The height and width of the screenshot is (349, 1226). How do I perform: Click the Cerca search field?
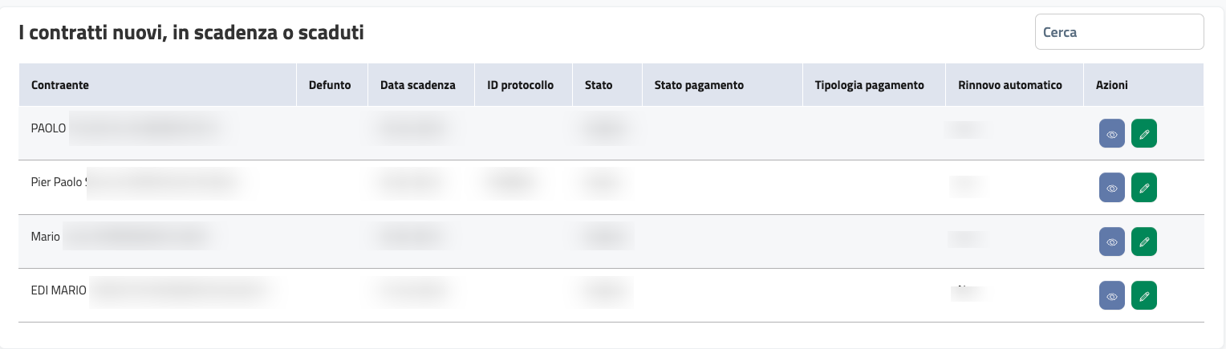point(1118,33)
